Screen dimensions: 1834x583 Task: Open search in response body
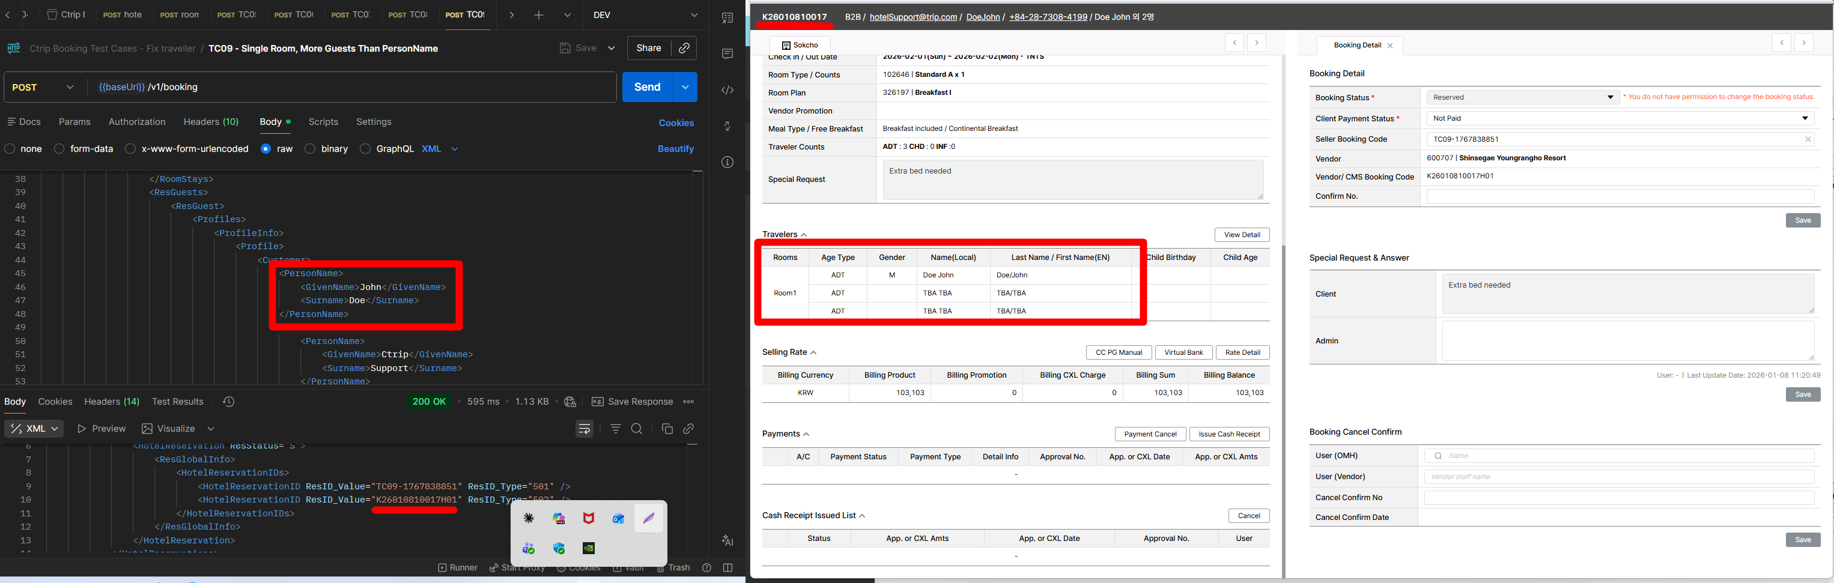637,429
